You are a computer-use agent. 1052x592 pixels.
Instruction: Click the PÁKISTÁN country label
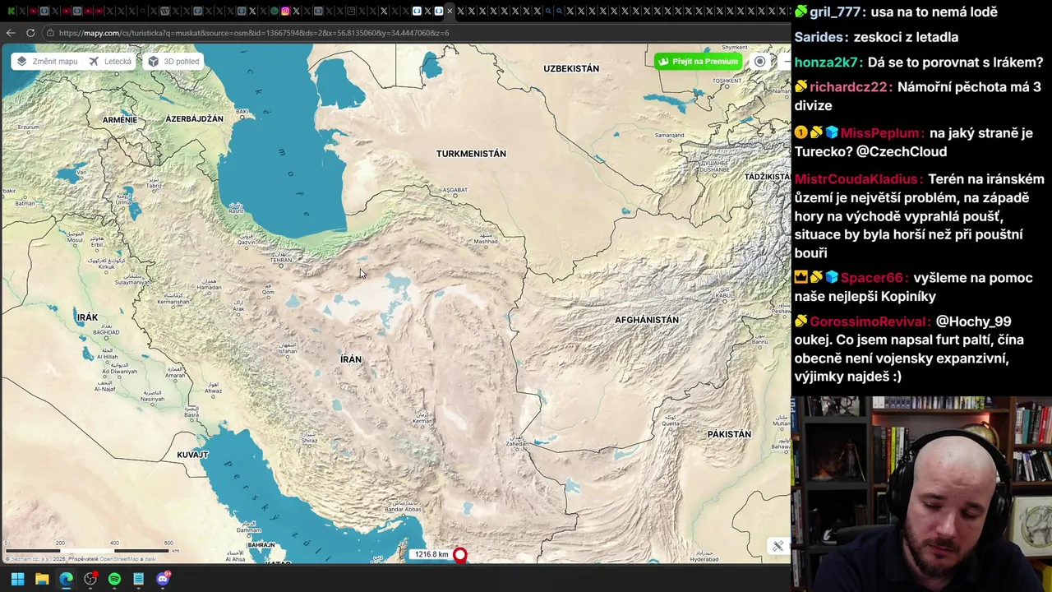(729, 434)
